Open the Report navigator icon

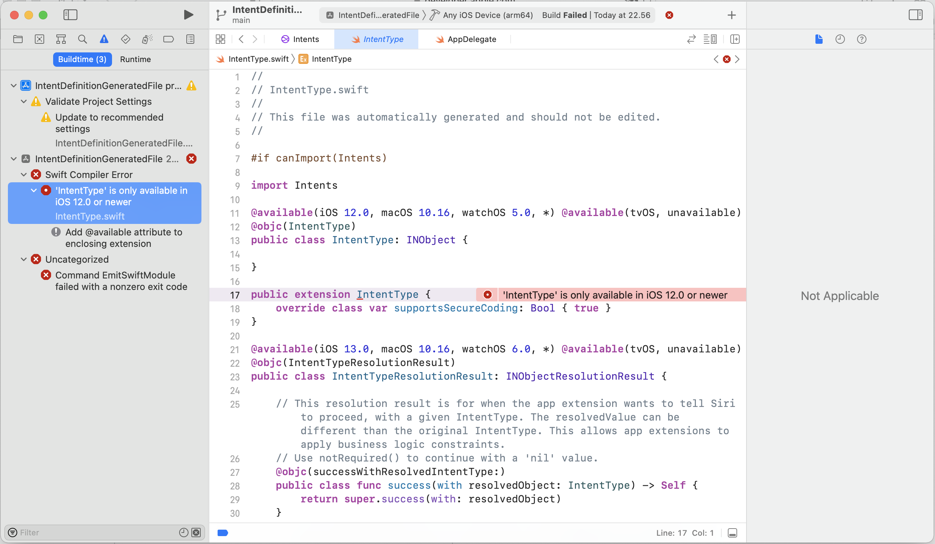(190, 39)
